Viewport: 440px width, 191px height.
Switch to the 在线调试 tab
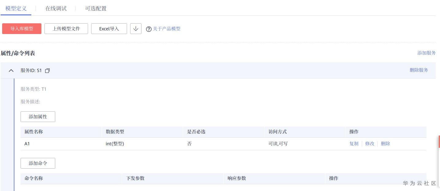coord(56,9)
